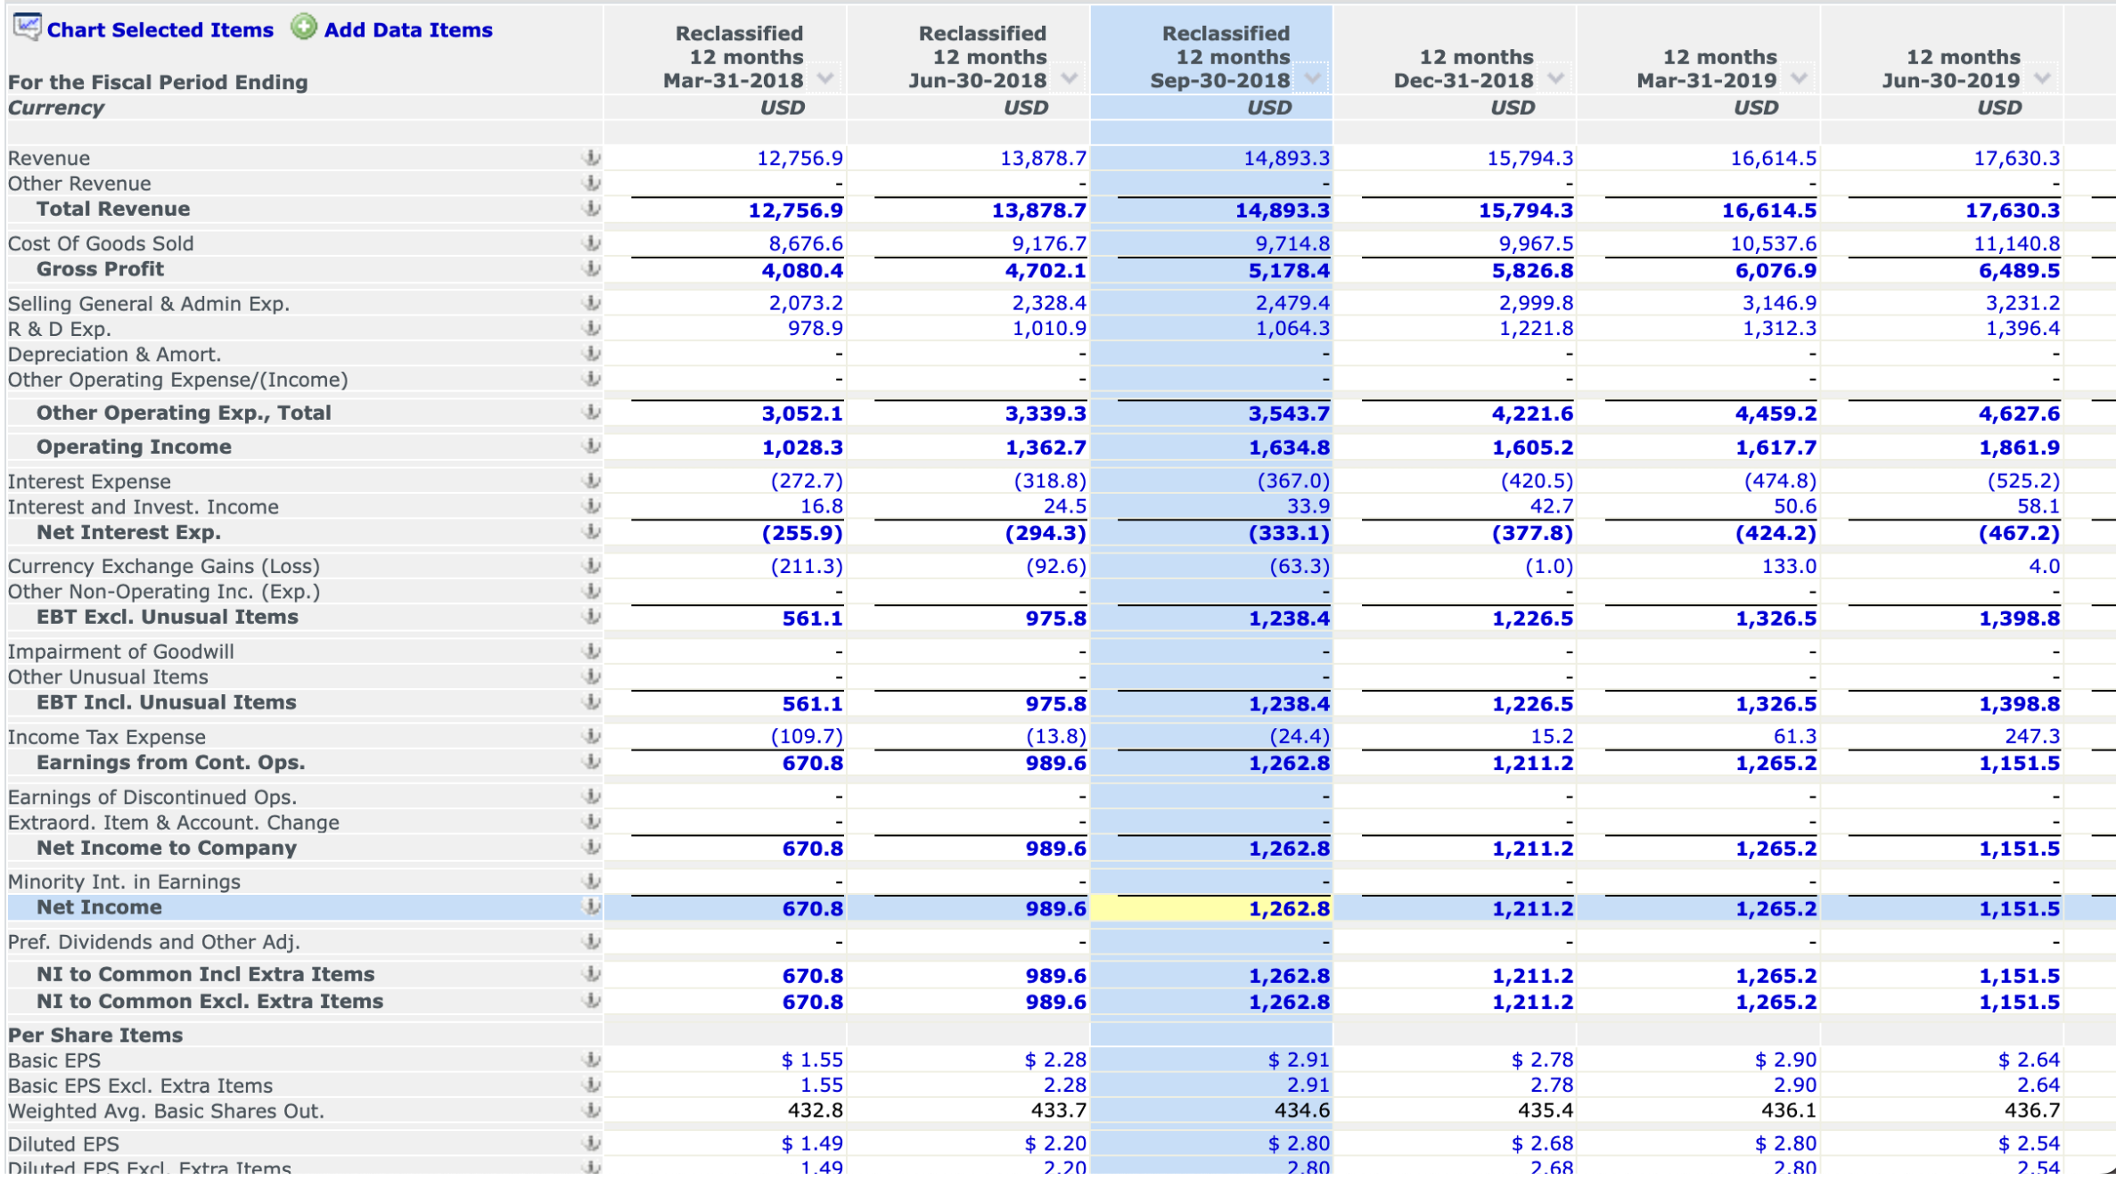The image size is (2116, 1180).
Task: Click the chart icon in the NI to Common Incl Extra Items row
Action: tap(590, 975)
